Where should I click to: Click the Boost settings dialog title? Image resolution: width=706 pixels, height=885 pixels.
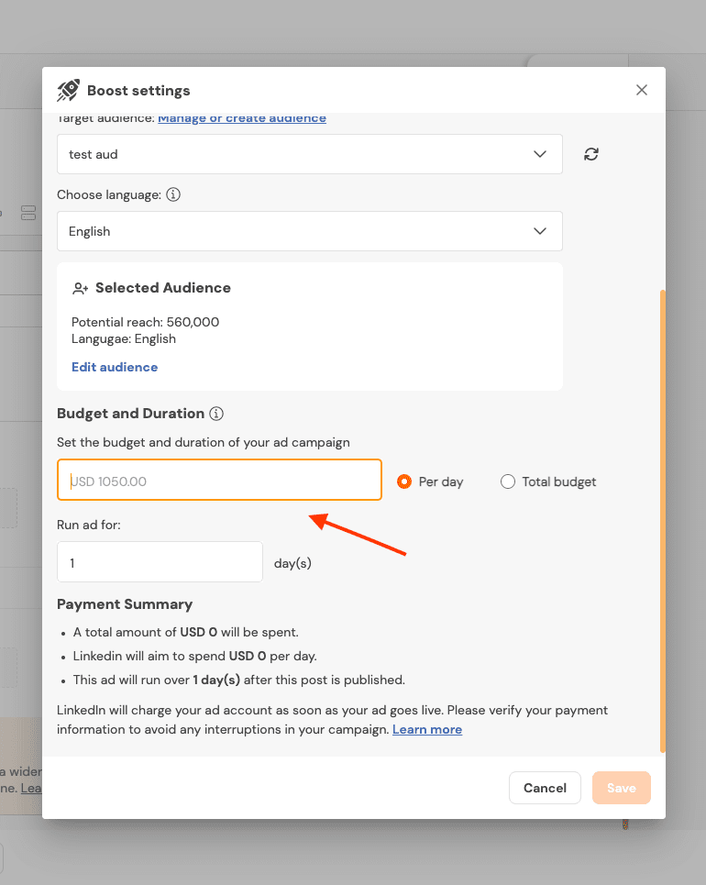(x=138, y=90)
